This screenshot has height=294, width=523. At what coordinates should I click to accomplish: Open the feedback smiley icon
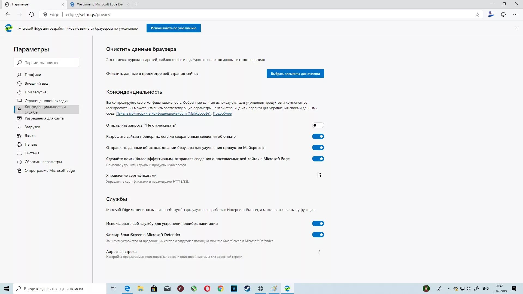click(503, 15)
